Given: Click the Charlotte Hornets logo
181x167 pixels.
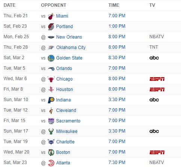Looking at the screenshot, I should pyautogui.click(x=51, y=142).
